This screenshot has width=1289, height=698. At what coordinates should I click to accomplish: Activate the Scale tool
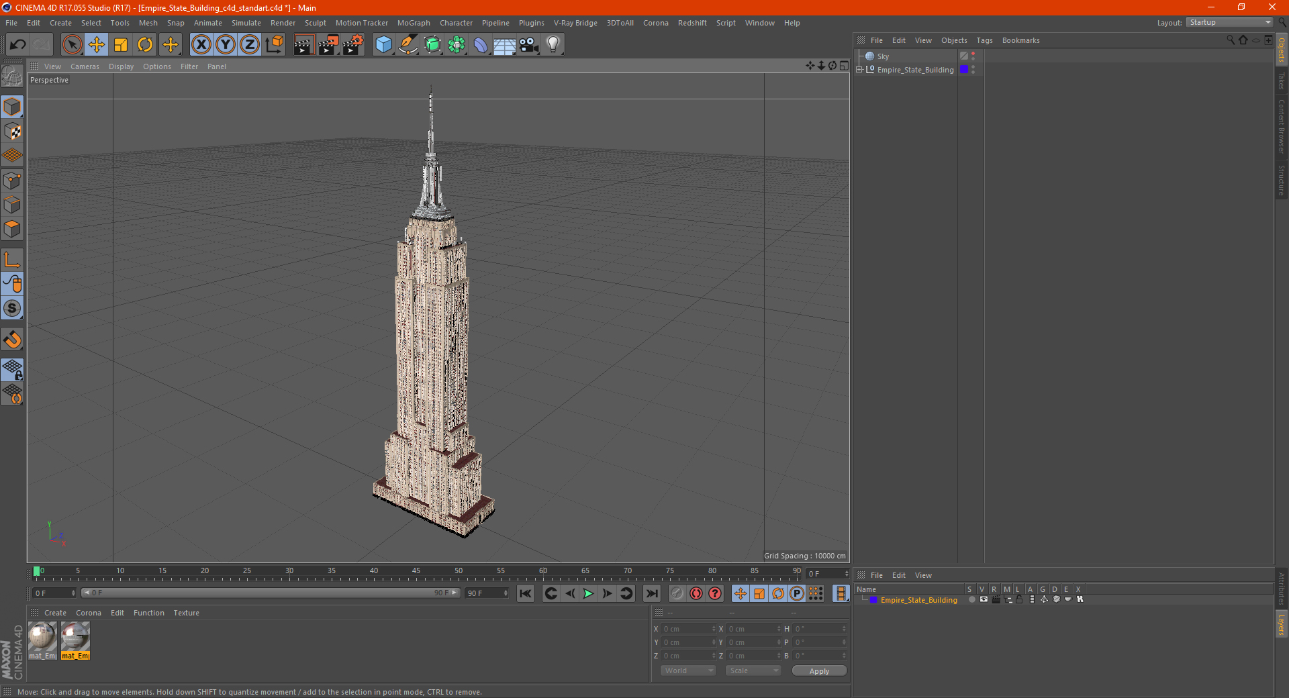click(x=121, y=45)
